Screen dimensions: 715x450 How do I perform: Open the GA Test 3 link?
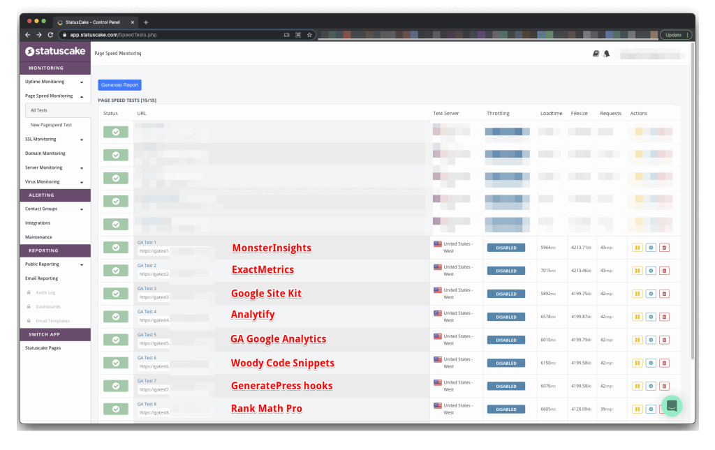147,289
